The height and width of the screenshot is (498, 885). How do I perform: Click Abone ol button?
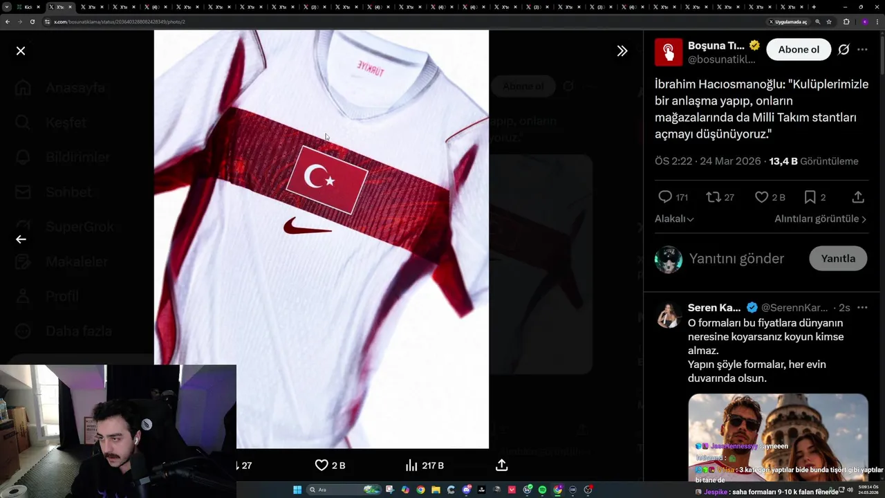(799, 50)
